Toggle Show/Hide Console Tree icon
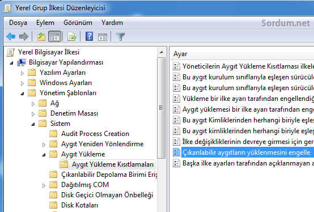 click(x=54, y=37)
